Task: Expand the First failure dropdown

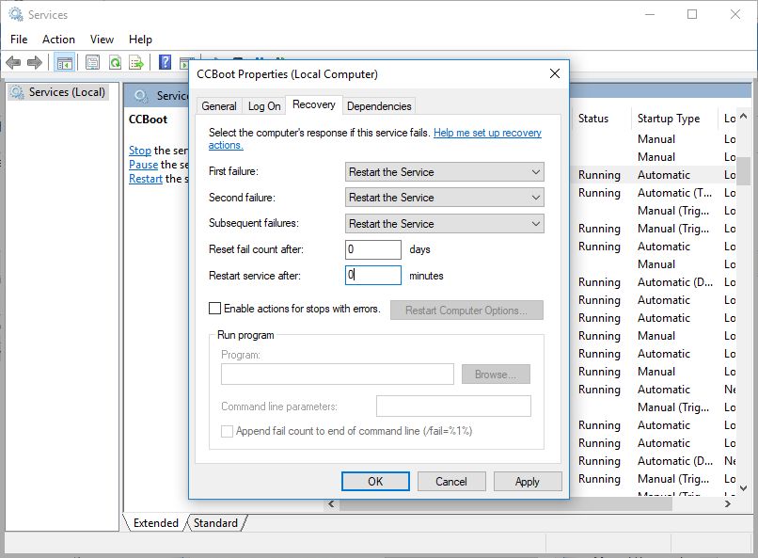Action: (444, 171)
